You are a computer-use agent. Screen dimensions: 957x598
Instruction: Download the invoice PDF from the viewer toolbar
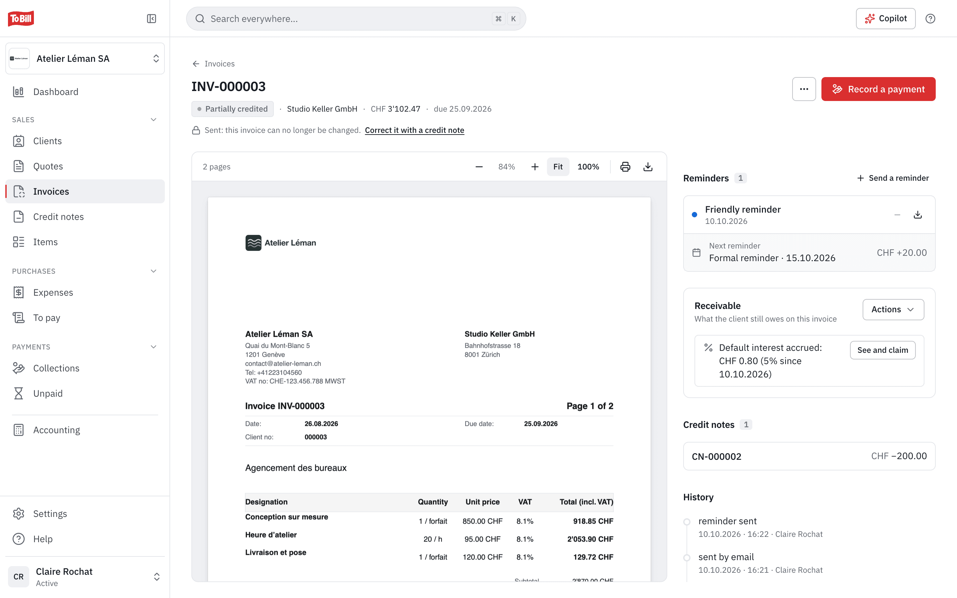648,166
